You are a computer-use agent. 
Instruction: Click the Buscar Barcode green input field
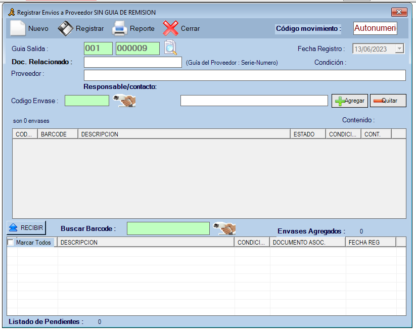pyautogui.click(x=168, y=228)
